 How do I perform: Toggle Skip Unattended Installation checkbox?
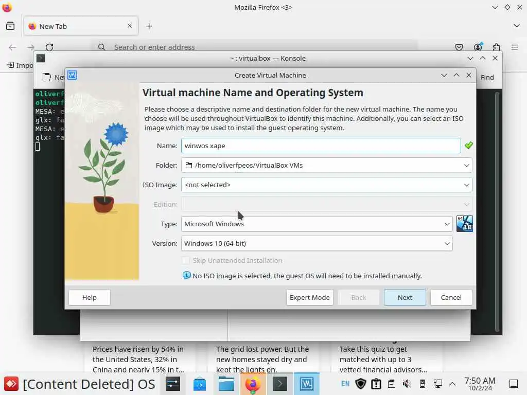point(185,260)
